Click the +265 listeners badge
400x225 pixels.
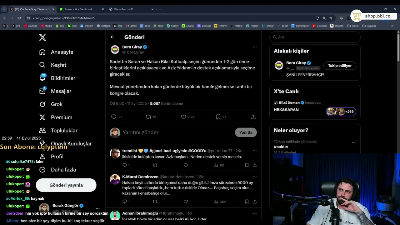pyautogui.click(x=341, y=112)
